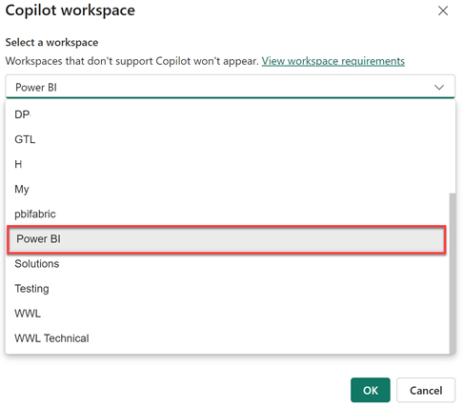Select the My workspace option
Viewport: 463px width, 408px height.
[228, 189]
